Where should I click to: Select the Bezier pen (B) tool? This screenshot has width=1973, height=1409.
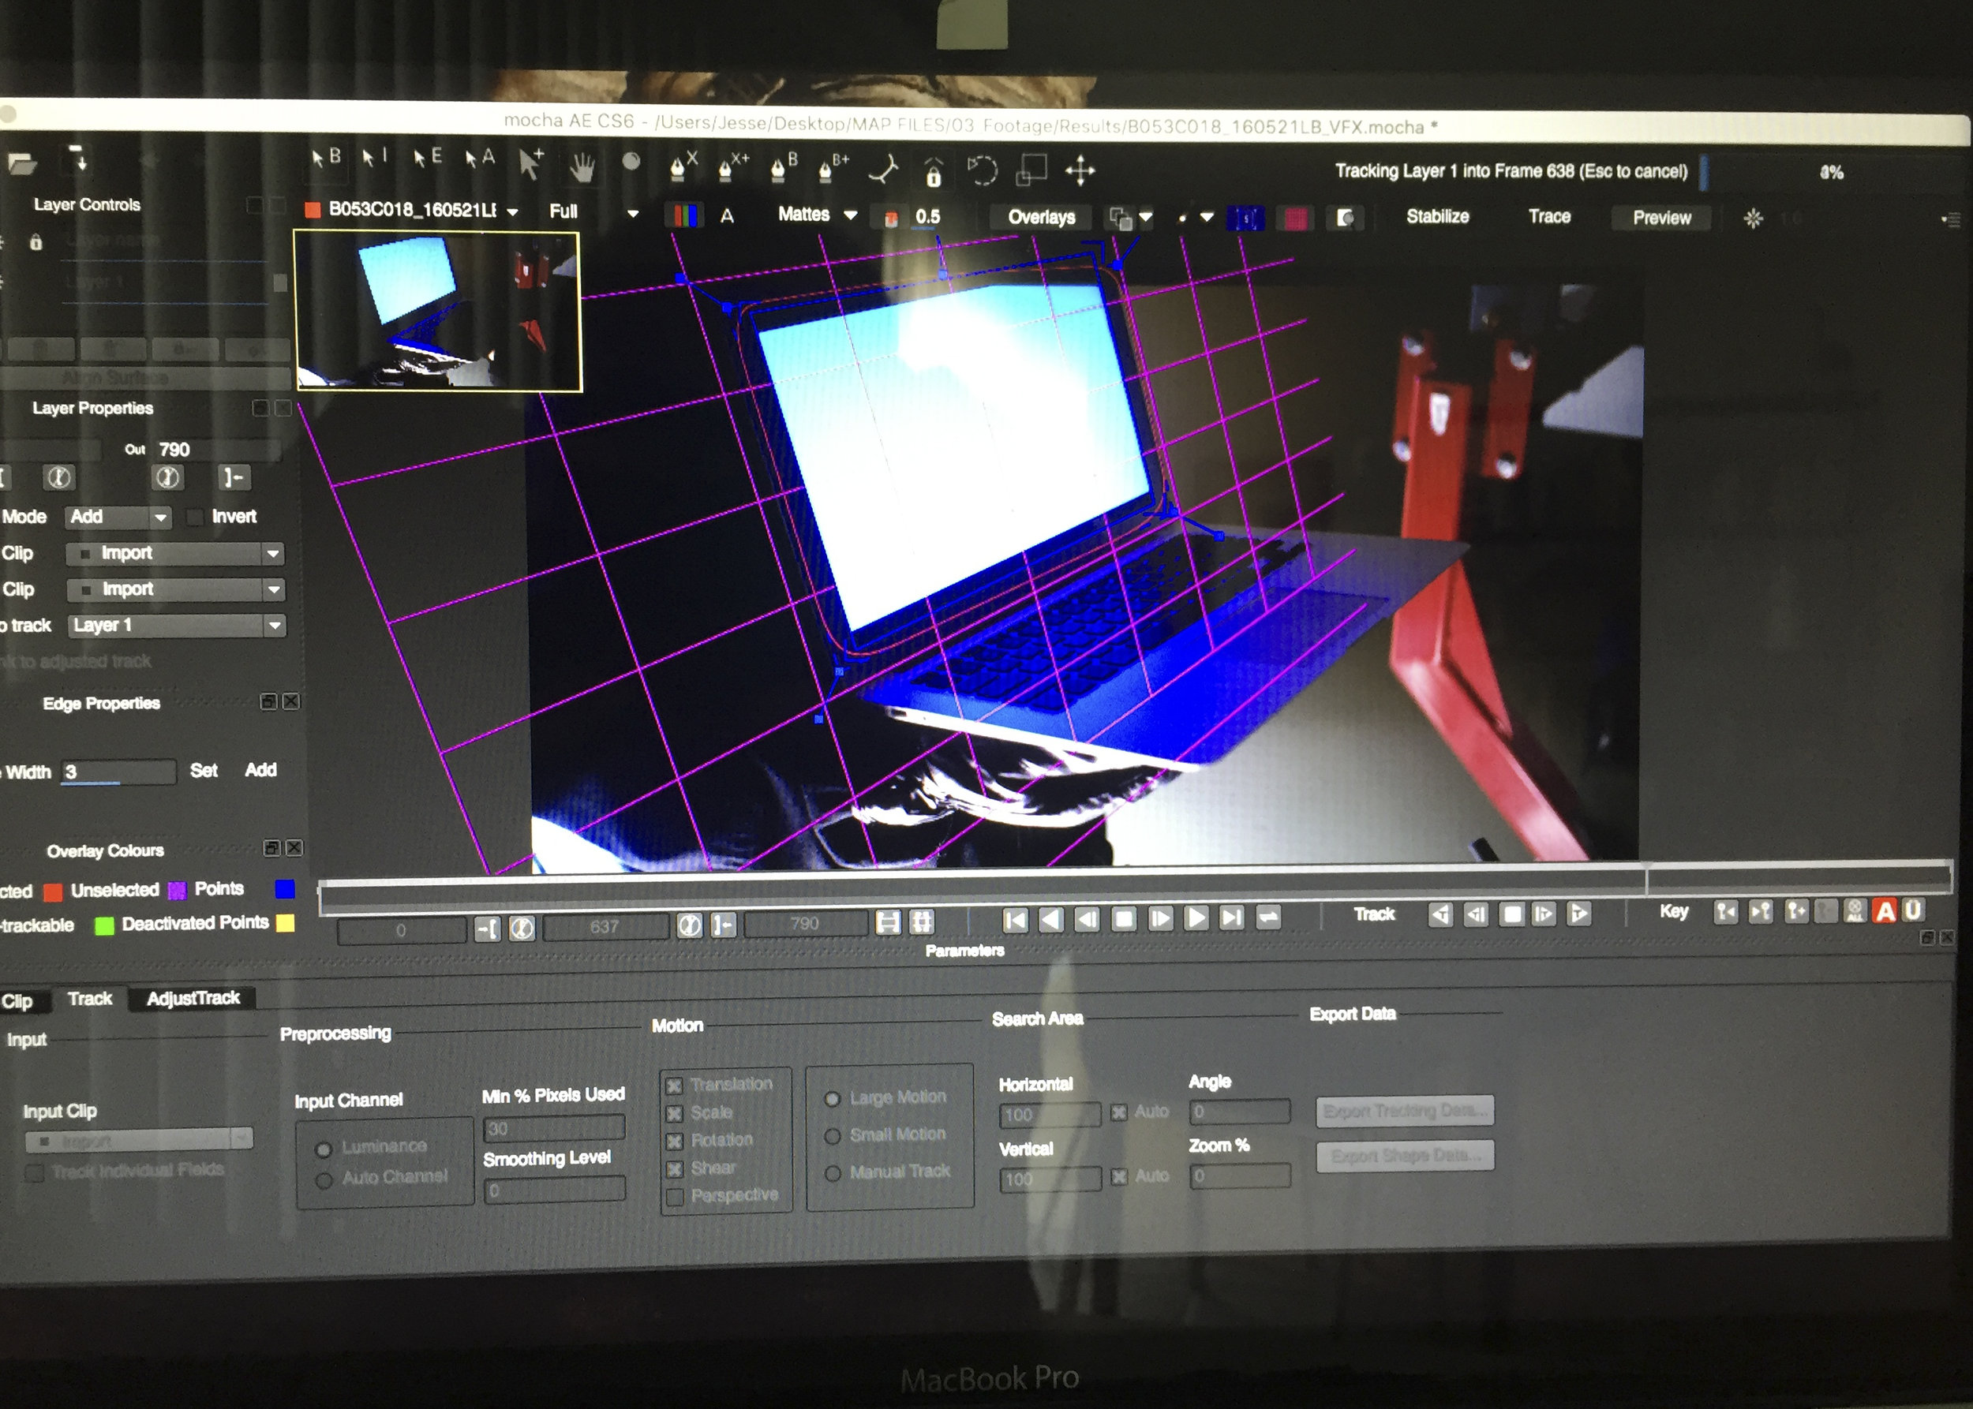click(784, 166)
